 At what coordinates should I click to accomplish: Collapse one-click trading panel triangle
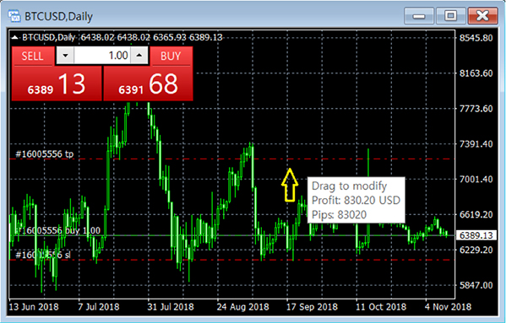click(15, 38)
